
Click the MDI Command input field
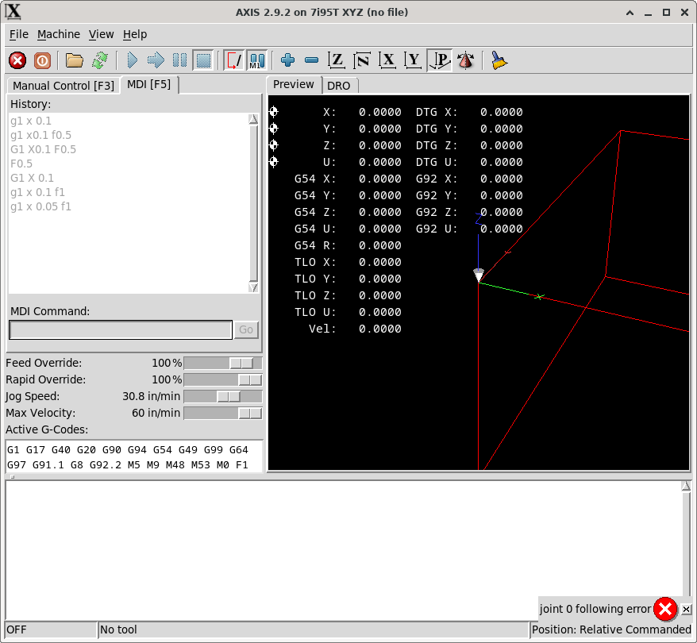point(121,329)
